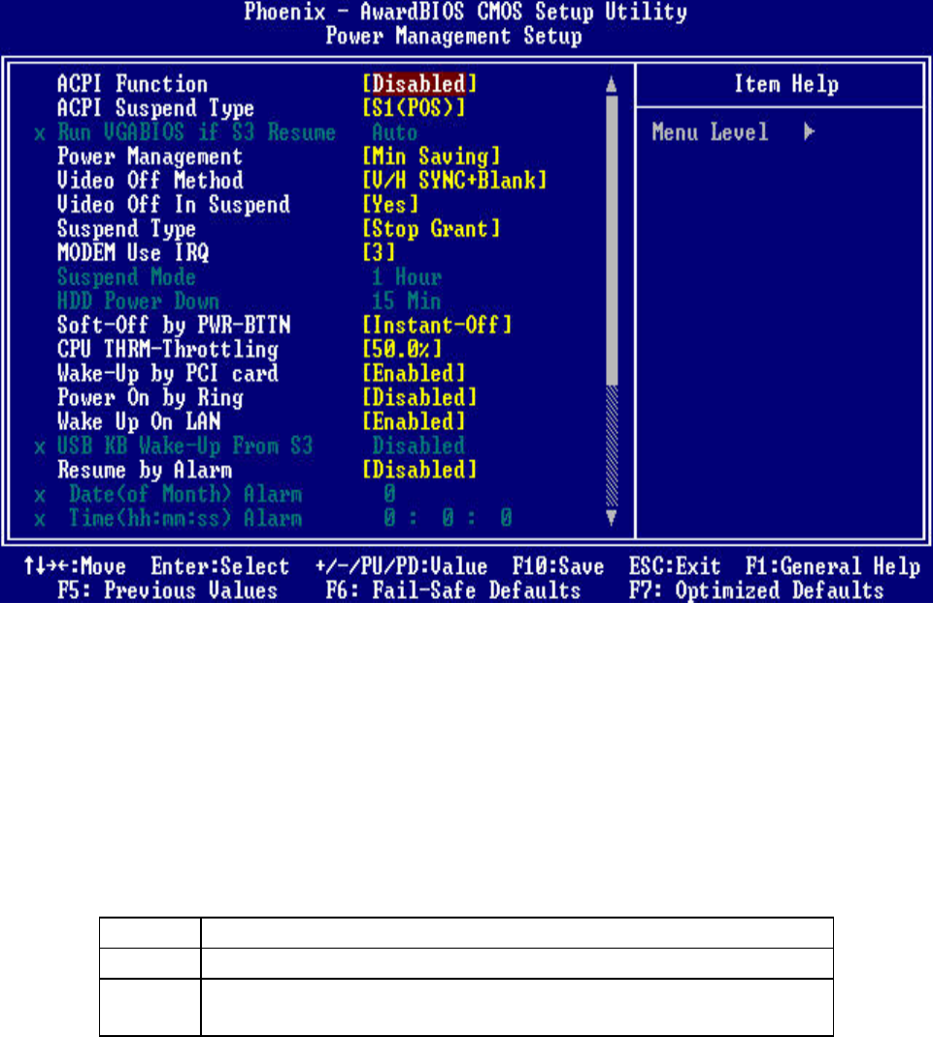
Task: Toggle Wake Up On LAN [Enabled] value
Action: click(x=414, y=421)
